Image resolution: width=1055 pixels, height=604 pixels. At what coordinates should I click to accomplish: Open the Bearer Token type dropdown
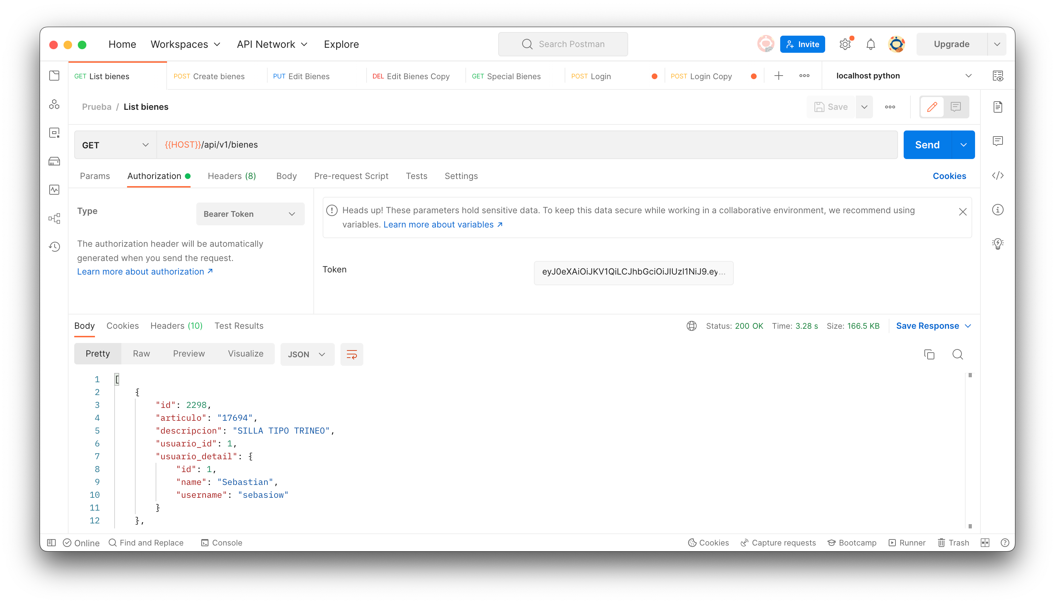250,214
